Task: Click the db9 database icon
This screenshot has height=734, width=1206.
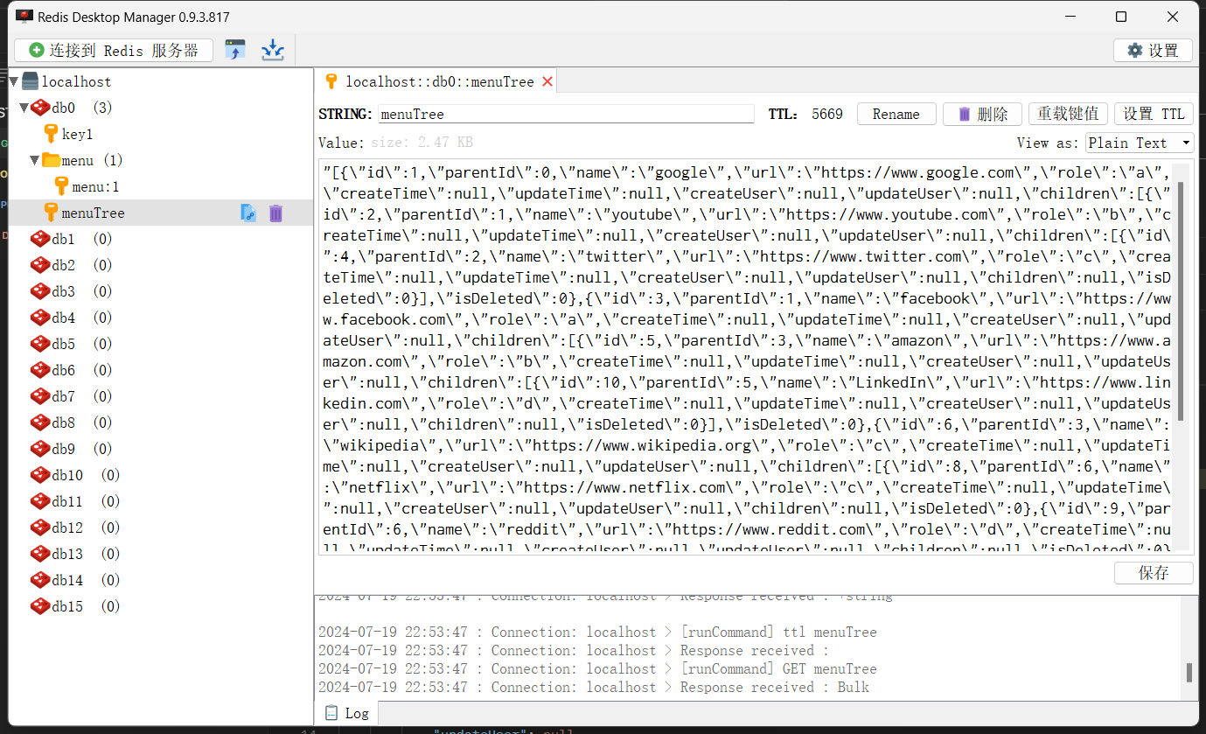Action: click(x=40, y=449)
